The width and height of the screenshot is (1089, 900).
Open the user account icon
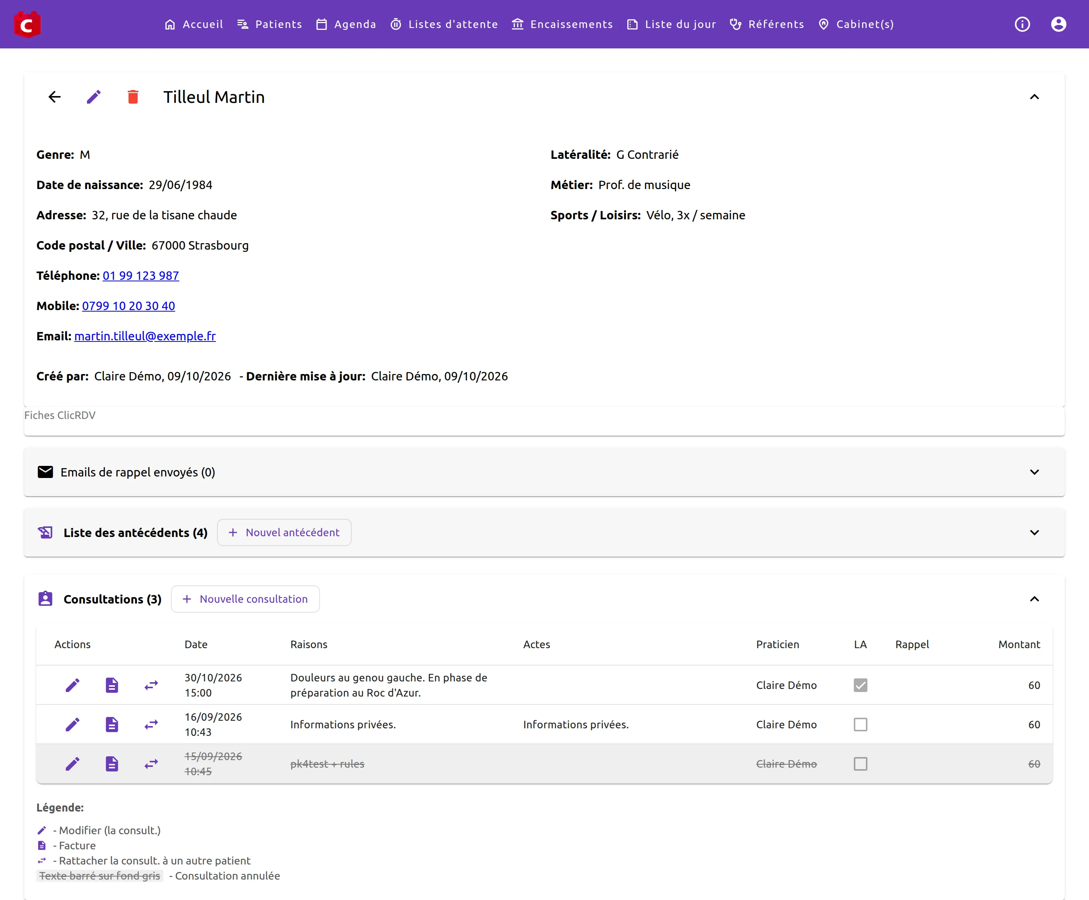tap(1058, 24)
